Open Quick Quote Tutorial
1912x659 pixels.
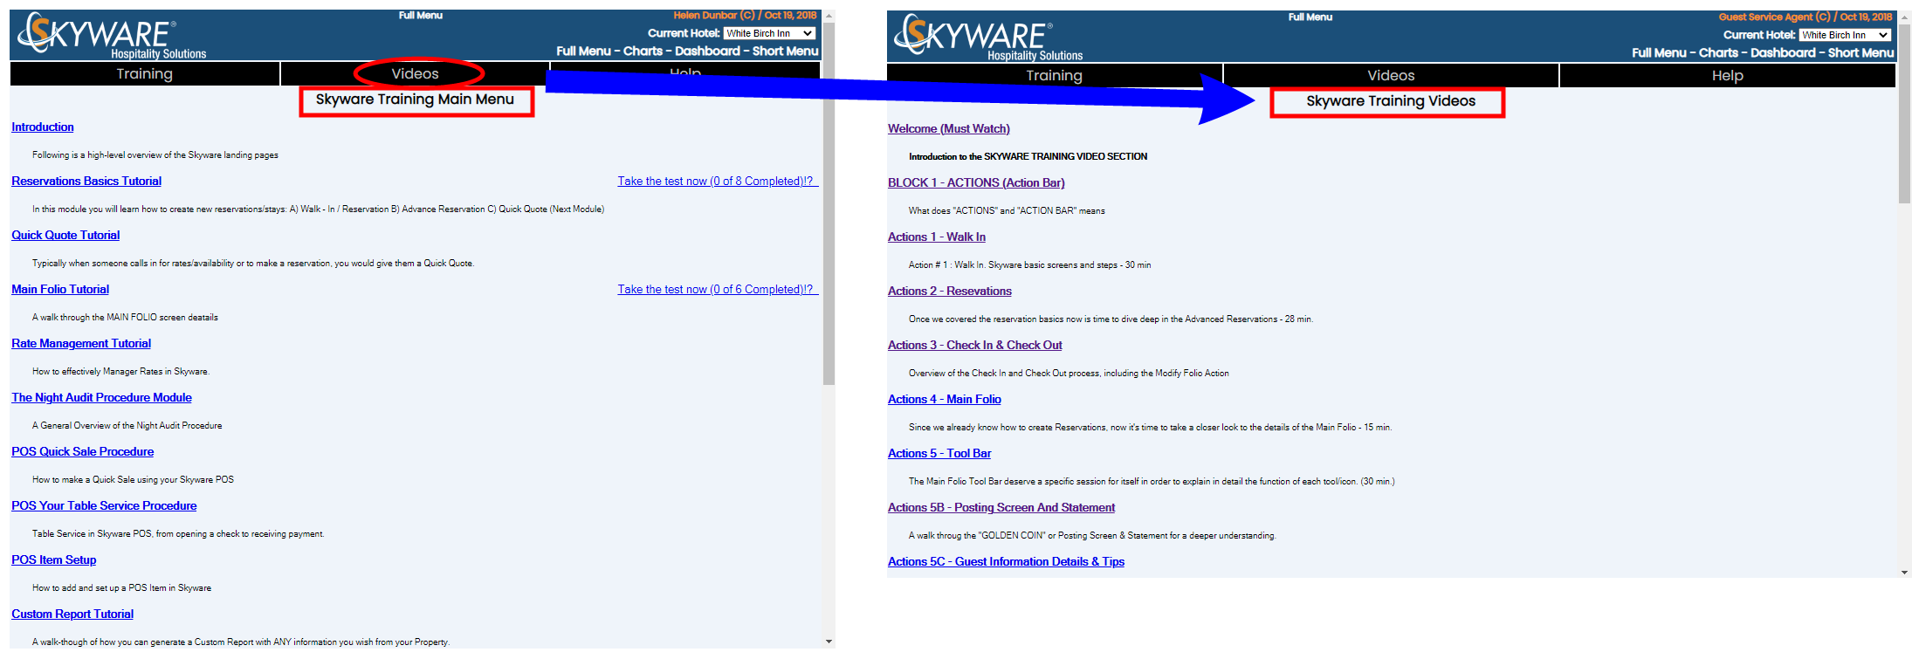pyautogui.click(x=65, y=236)
